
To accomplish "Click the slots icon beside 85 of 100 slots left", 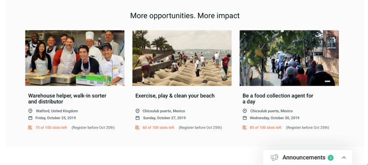I will (x=245, y=127).
